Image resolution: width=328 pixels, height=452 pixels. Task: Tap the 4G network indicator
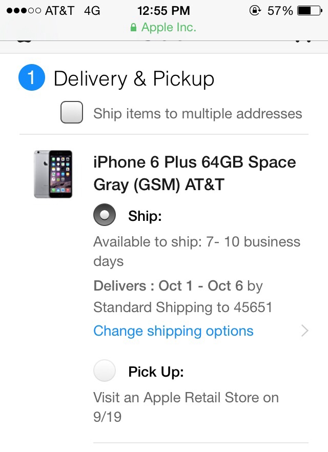coord(92,10)
